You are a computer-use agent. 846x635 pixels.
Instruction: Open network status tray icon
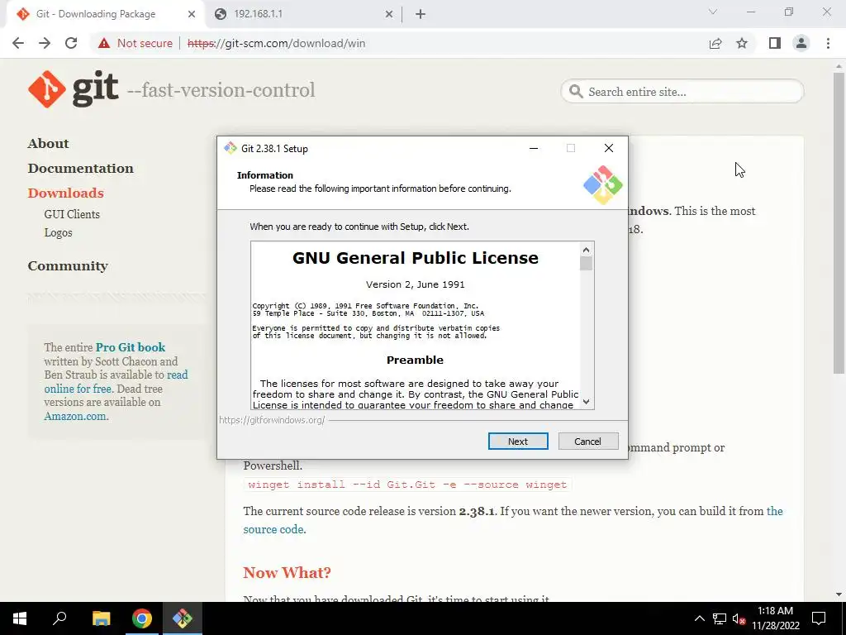(x=720, y=618)
